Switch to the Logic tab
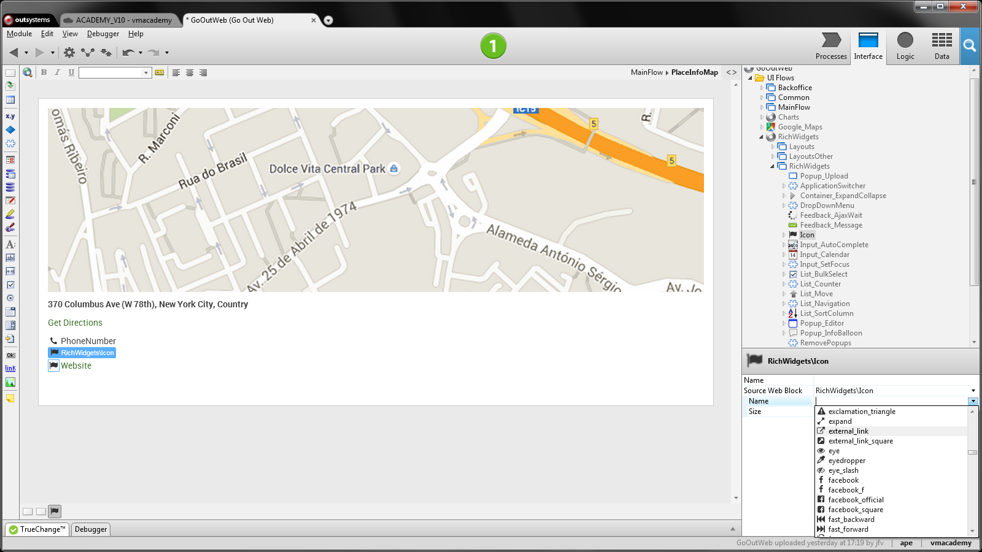Viewport: 982px width, 552px height. coord(905,46)
